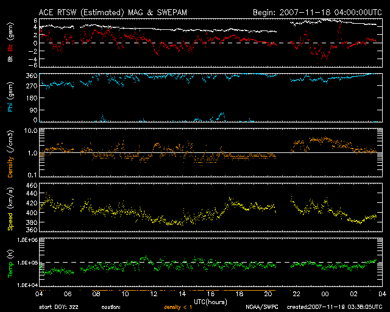This screenshot has width=390, height=312.
Task: Click the '10' hour label on the time axis
Action: (x=125, y=294)
